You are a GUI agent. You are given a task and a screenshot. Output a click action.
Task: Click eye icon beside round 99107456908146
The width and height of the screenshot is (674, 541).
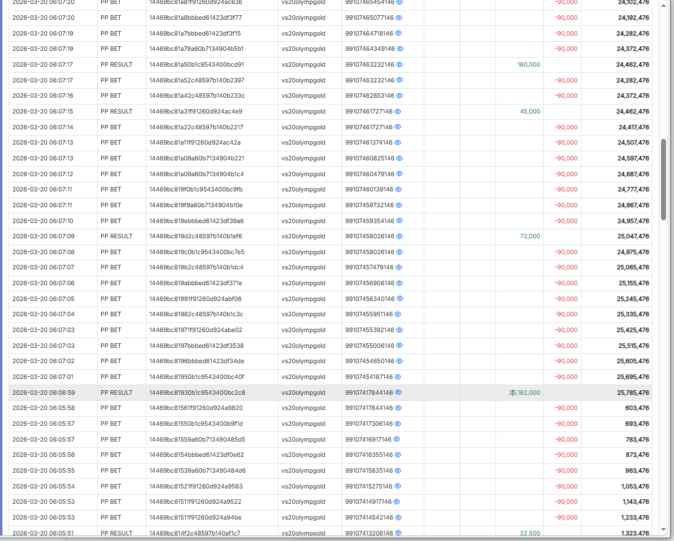399,283
